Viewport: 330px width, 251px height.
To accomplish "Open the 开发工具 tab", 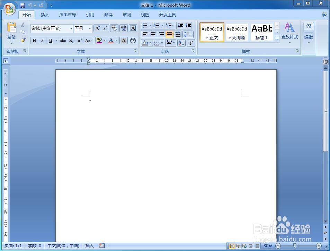I will coord(168,15).
